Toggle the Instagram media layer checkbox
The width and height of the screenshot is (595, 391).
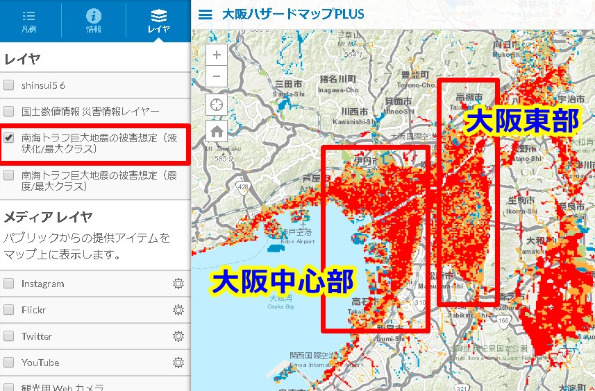[9, 284]
